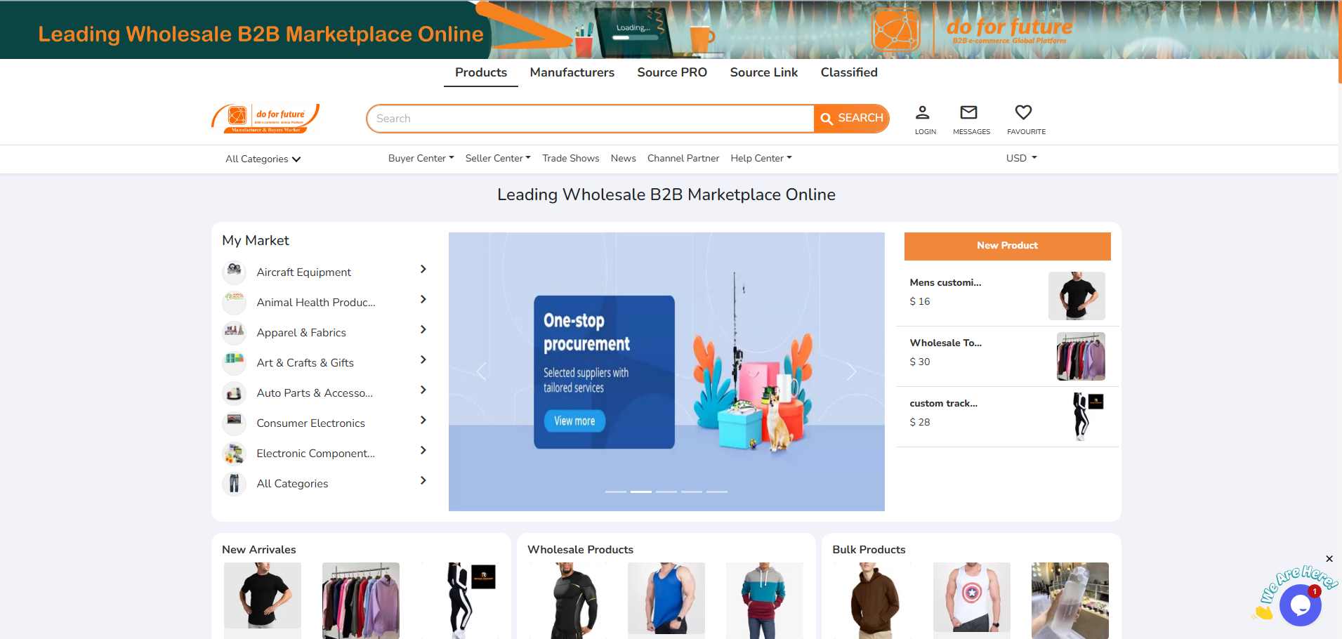Open the live chat bubble icon
The height and width of the screenshot is (639, 1342).
click(1300, 605)
